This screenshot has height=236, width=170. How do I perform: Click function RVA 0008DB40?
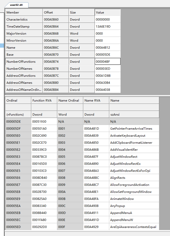[x=44, y=178]
